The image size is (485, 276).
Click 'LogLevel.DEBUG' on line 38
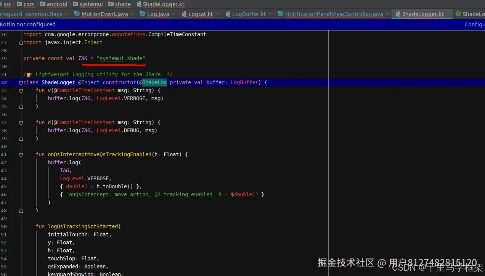pyautogui.click(x=118, y=130)
